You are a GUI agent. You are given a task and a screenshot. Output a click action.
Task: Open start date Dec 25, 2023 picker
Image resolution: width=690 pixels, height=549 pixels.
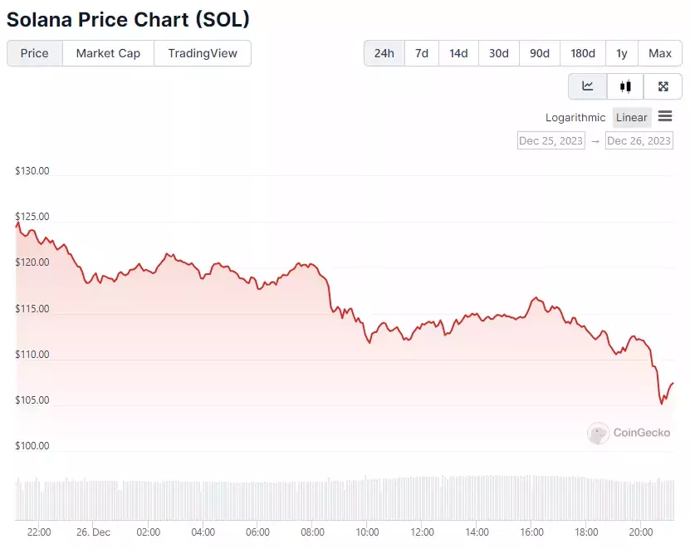(551, 141)
